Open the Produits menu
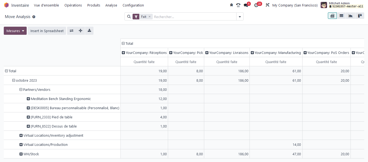Screen dimensions: 368x162 [x=93, y=5]
